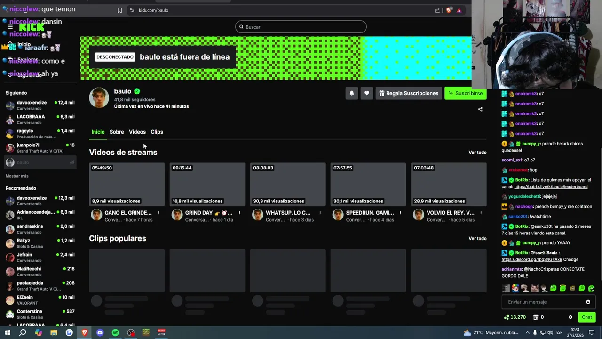The image size is (602, 339).
Task: Open the Windows notification center icon
Action: pyautogui.click(x=592, y=332)
